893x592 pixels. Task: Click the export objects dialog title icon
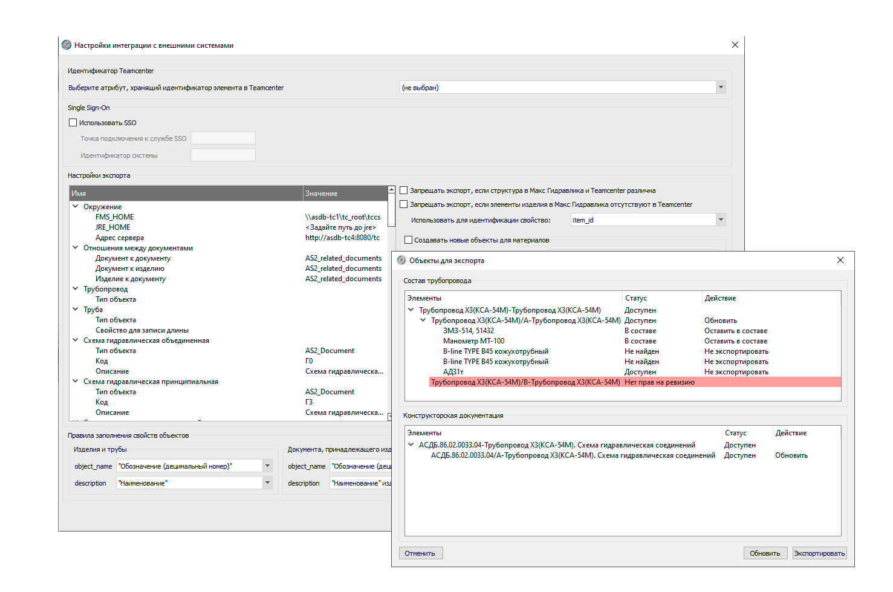click(x=401, y=260)
